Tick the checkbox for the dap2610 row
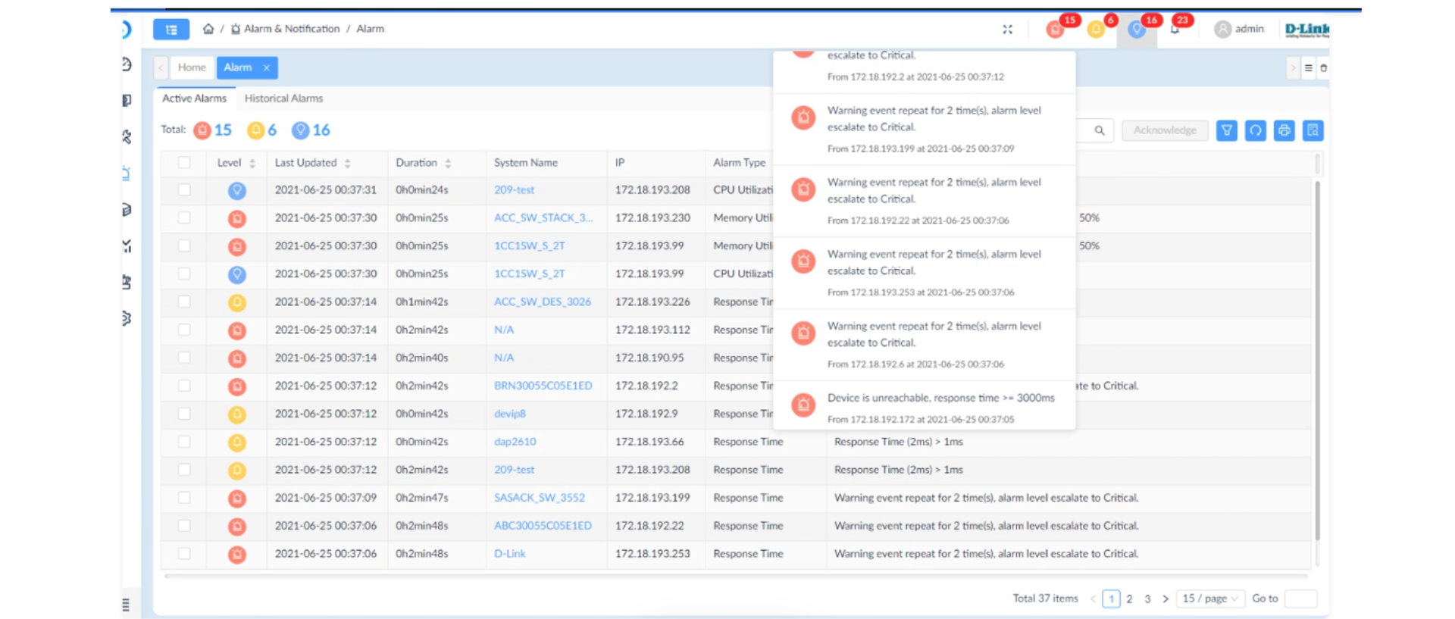Screen dimensions: 1455x619 [x=184, y=442]
